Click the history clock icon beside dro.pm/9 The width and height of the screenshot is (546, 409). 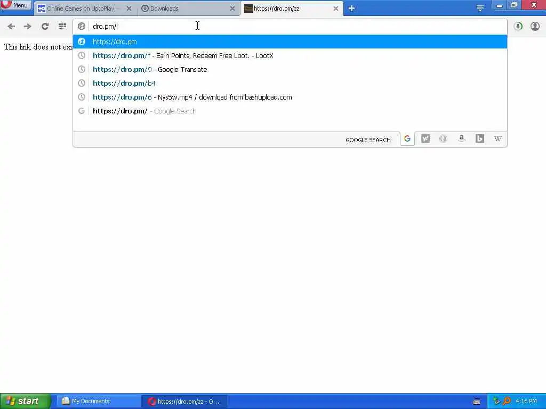click(82, 70)
